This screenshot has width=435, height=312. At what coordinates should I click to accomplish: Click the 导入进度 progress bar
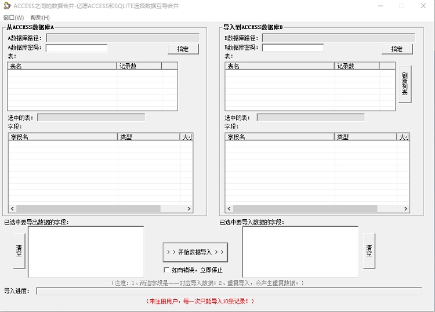pyautogui.click(x=229, y=291)
